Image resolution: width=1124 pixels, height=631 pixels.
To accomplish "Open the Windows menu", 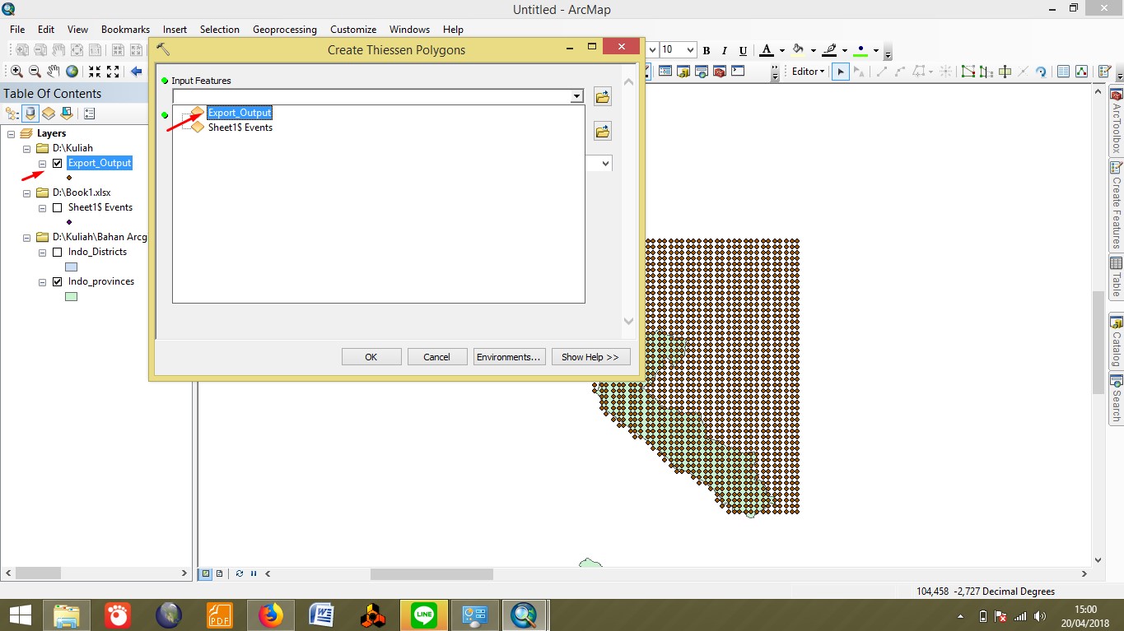I will 410,30.
